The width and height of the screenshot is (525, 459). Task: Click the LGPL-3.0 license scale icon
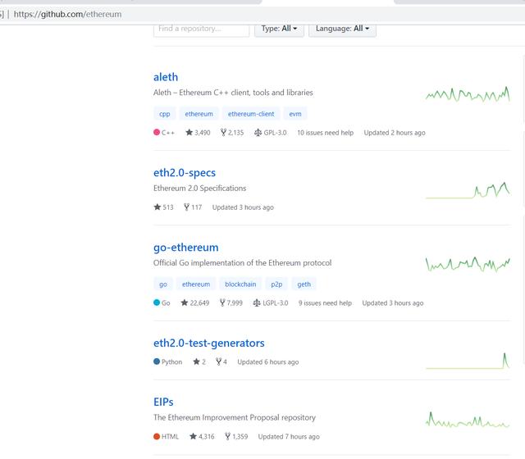257,302
